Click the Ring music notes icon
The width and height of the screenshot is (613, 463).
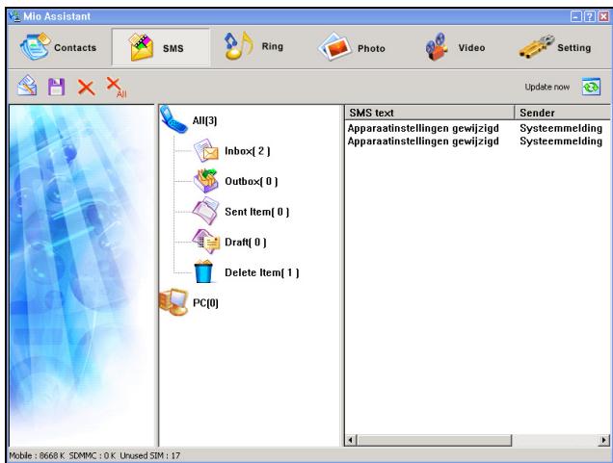238,45
